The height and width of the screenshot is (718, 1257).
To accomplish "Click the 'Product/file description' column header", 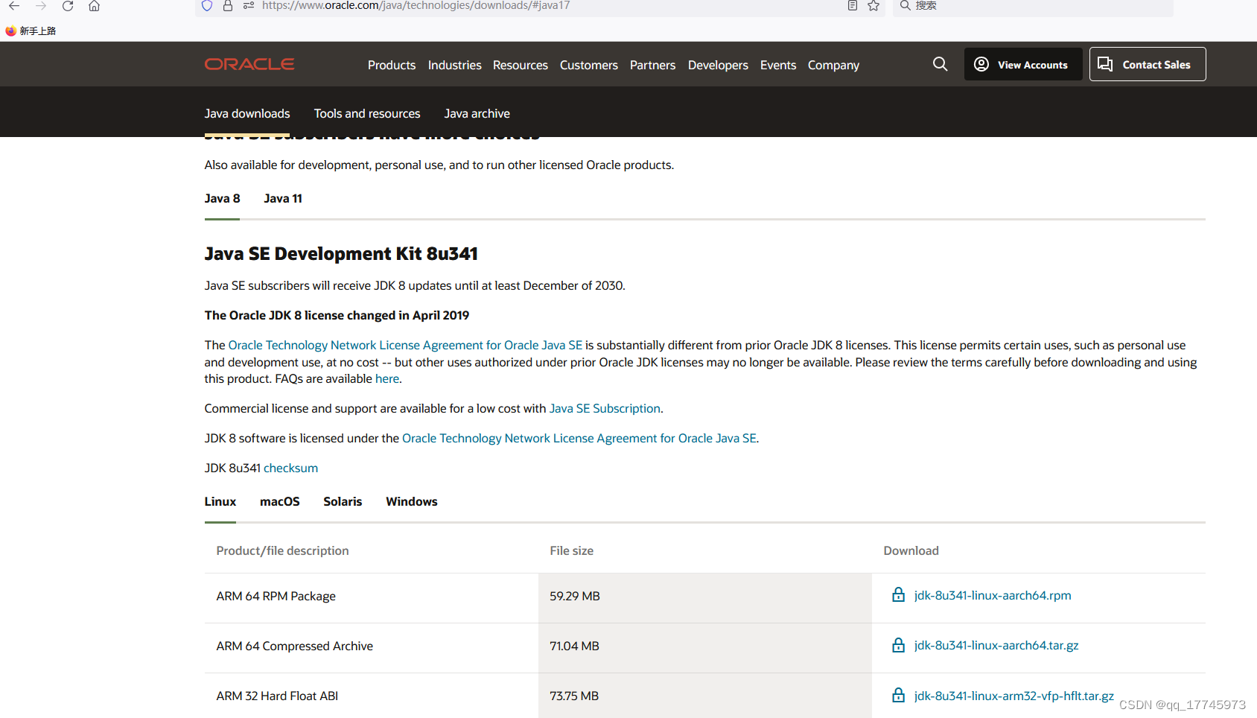I will (x=282, y=550).
